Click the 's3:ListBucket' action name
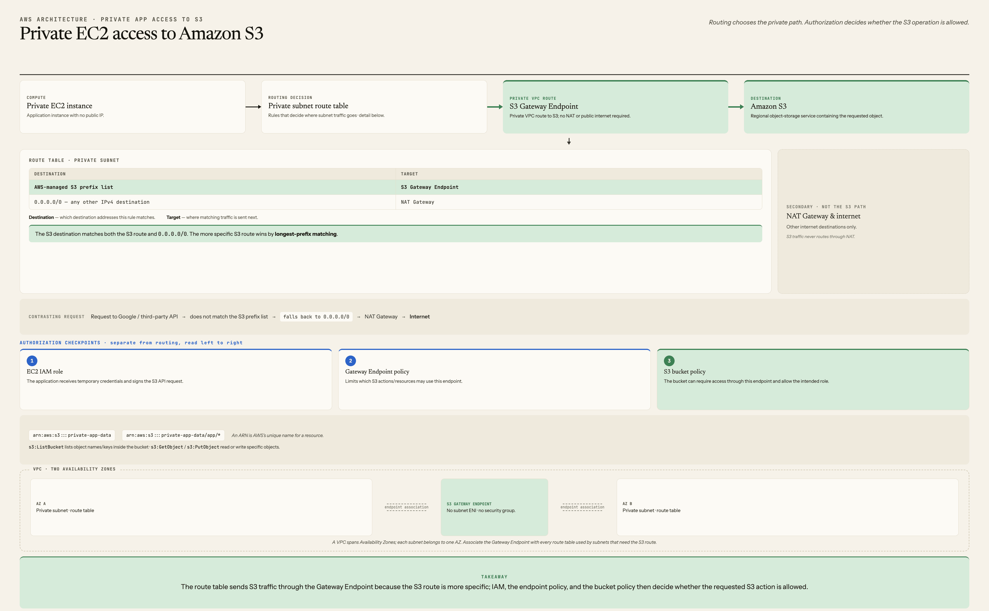 (46, 447)
